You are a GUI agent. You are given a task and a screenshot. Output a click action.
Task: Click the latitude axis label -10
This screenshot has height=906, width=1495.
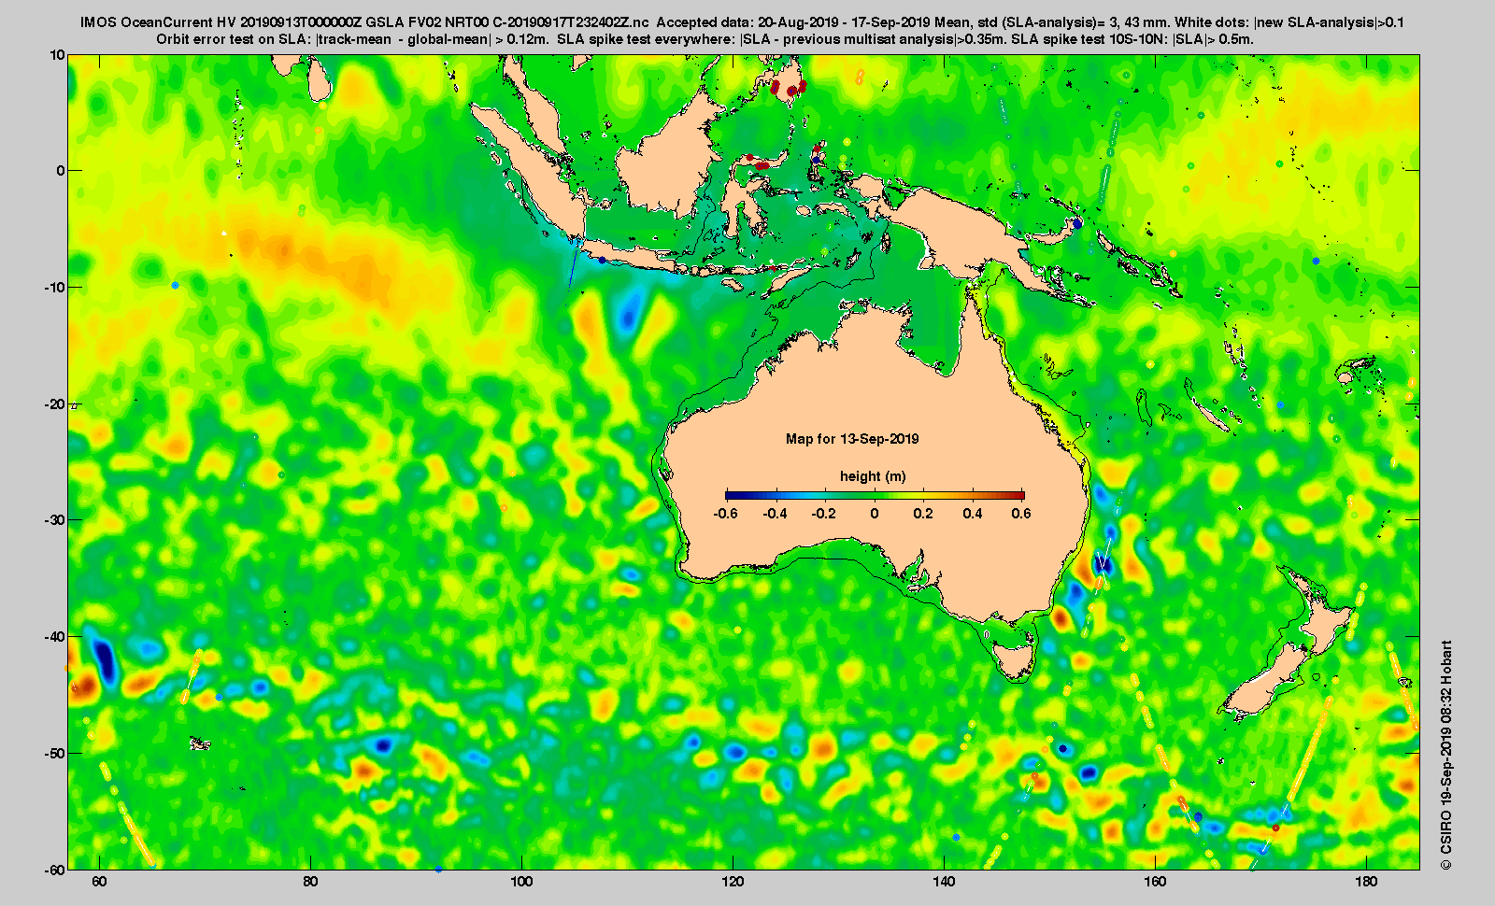(x=55, y=288)
